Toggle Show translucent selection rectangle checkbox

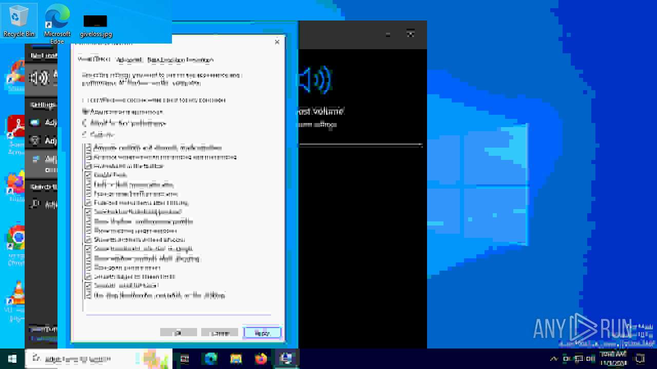88,249
